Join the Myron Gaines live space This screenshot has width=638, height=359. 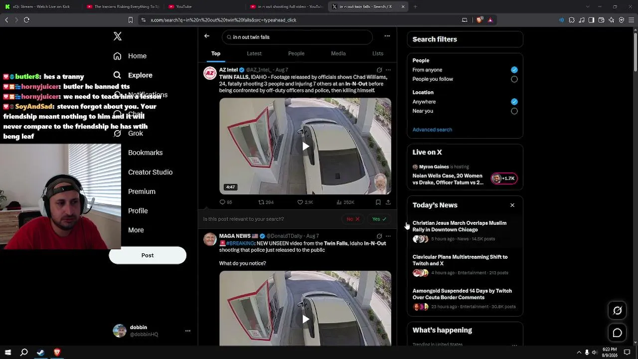click(504, 179)
